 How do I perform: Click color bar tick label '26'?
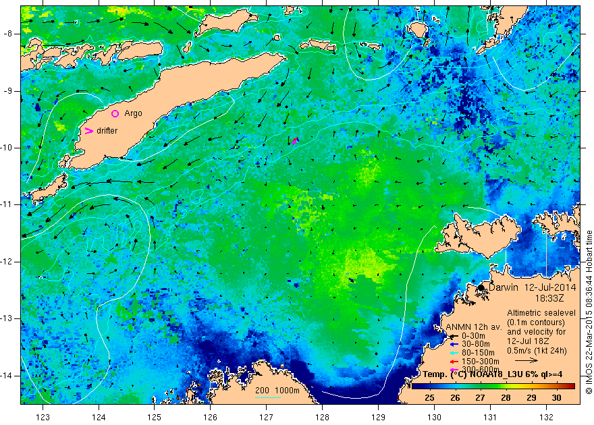pyautogui.click(x=455, y=398)
